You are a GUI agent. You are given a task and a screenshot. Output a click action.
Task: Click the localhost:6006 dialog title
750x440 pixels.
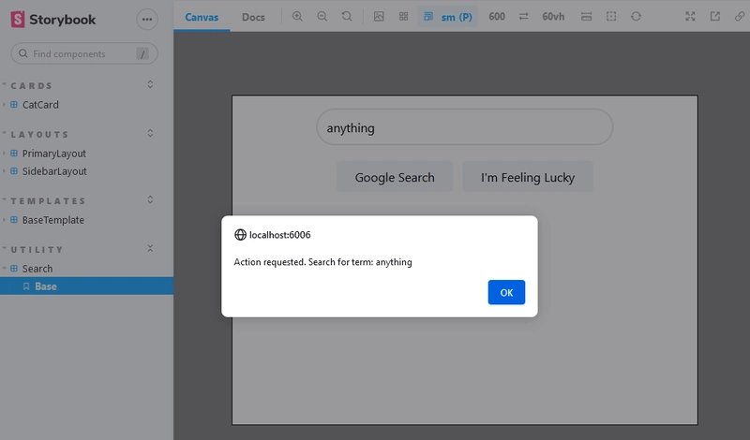279,235
